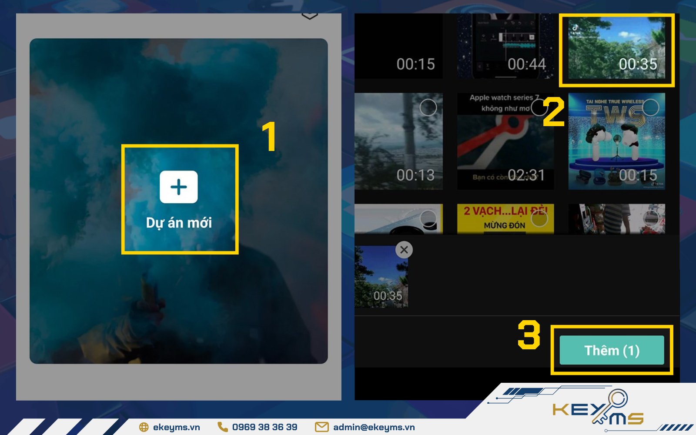This screenshot has width=696, height=435.
Task: Tap the "Dự án mới" label
Action: pyautogui.click(x=179, y=223)
